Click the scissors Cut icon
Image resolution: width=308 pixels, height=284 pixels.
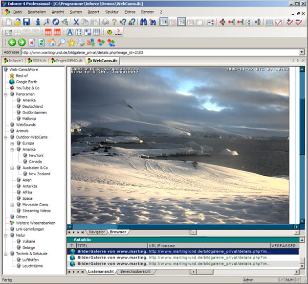76,22
